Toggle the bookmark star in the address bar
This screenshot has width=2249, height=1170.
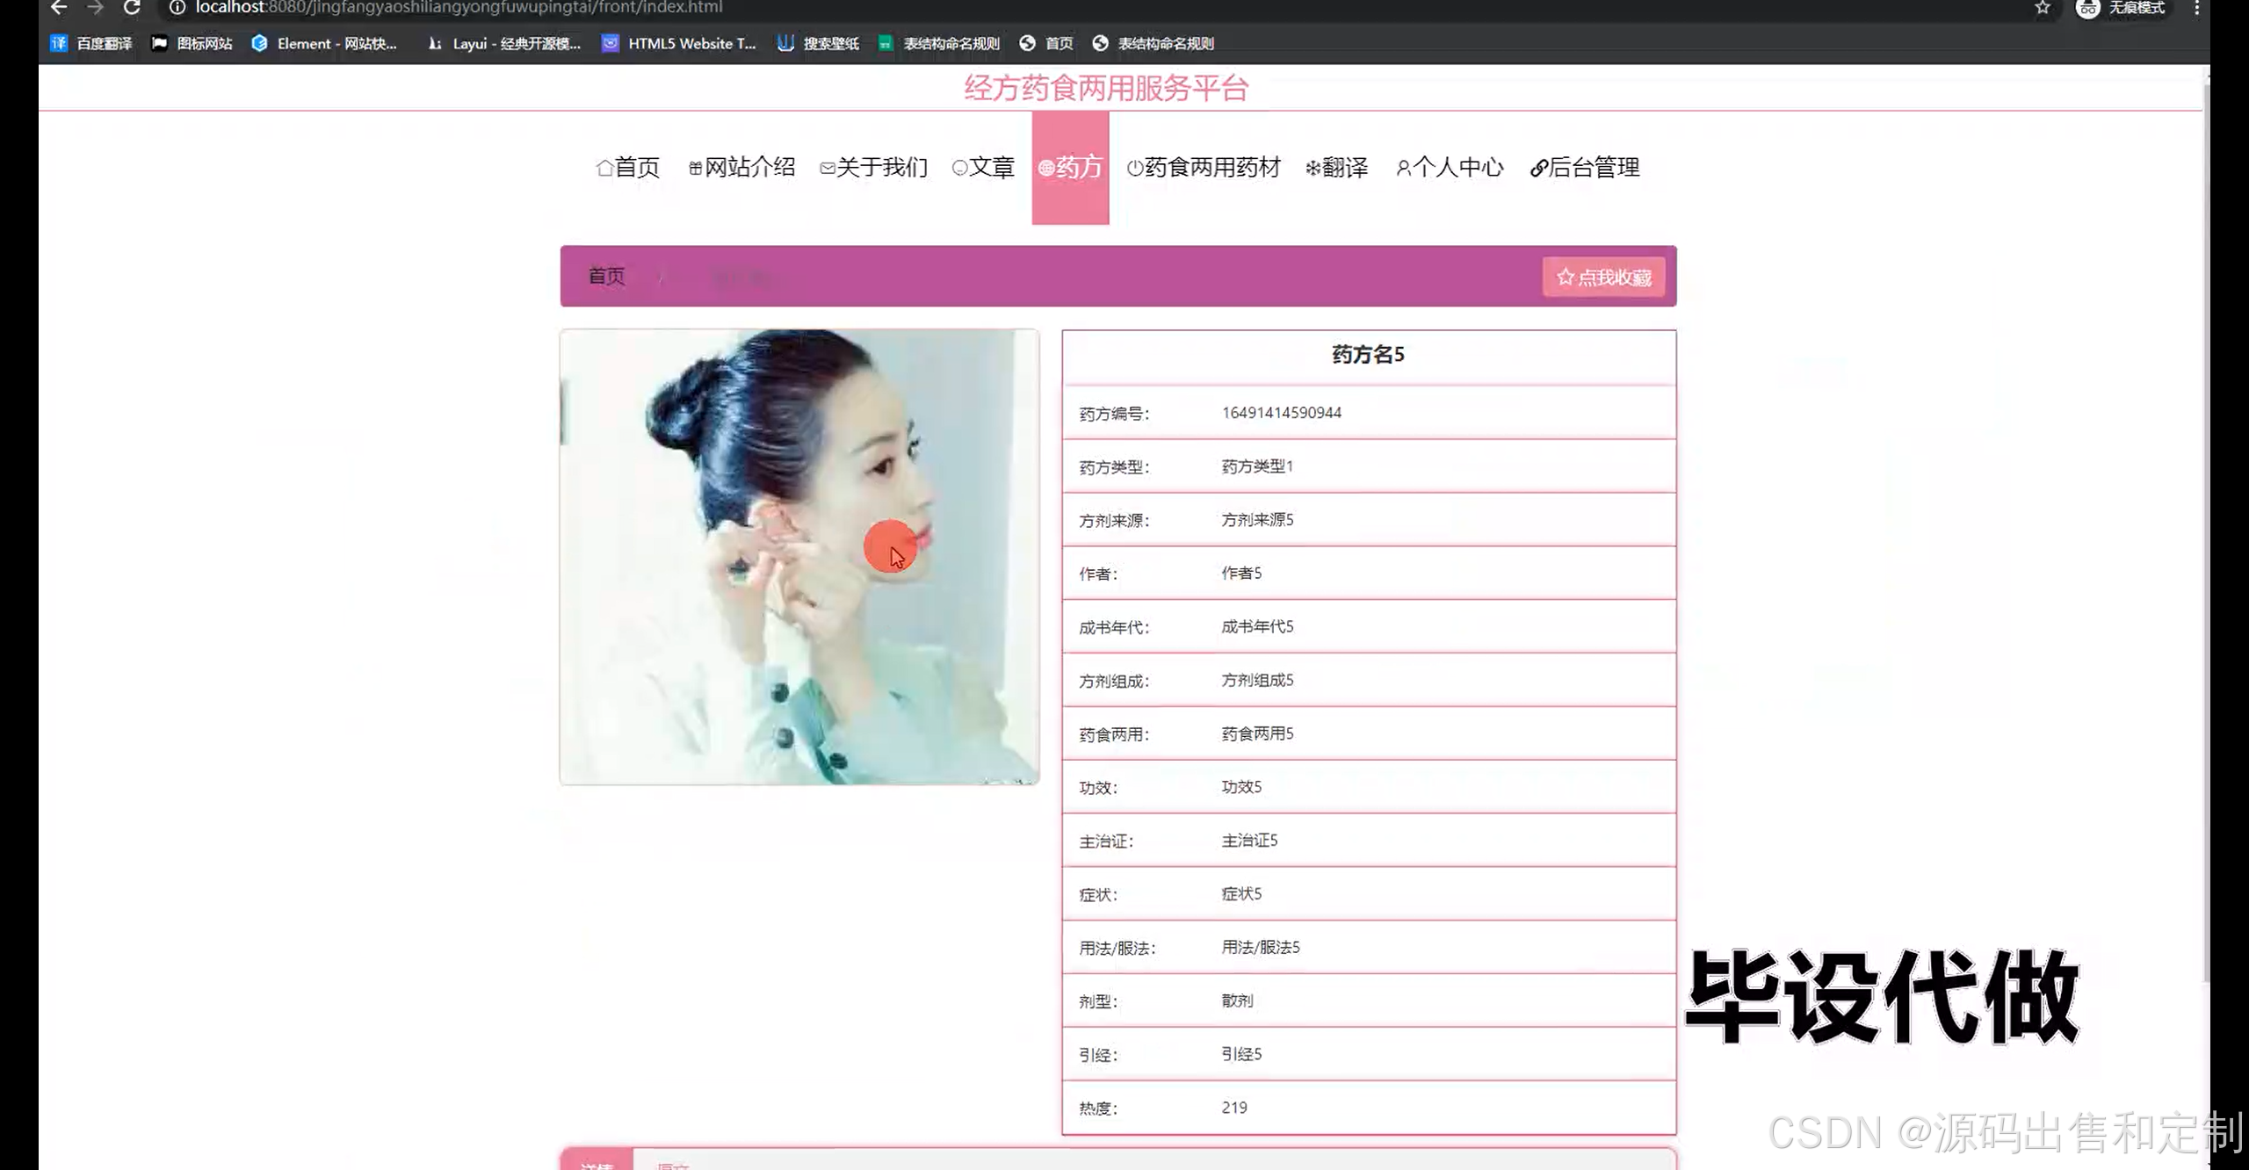[2043, 9]
